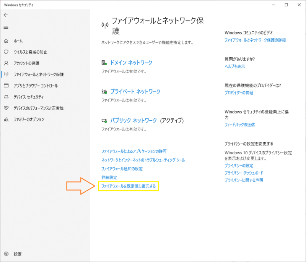Open パブリック ネットワーク settings link
Screen dimensions: 306x262
(133, 120)
